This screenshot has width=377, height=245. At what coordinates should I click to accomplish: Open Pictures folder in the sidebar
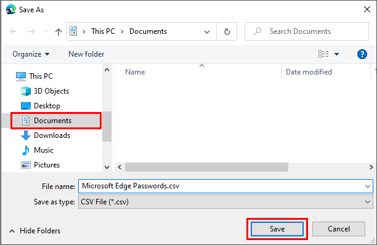[x=47, y=165]
